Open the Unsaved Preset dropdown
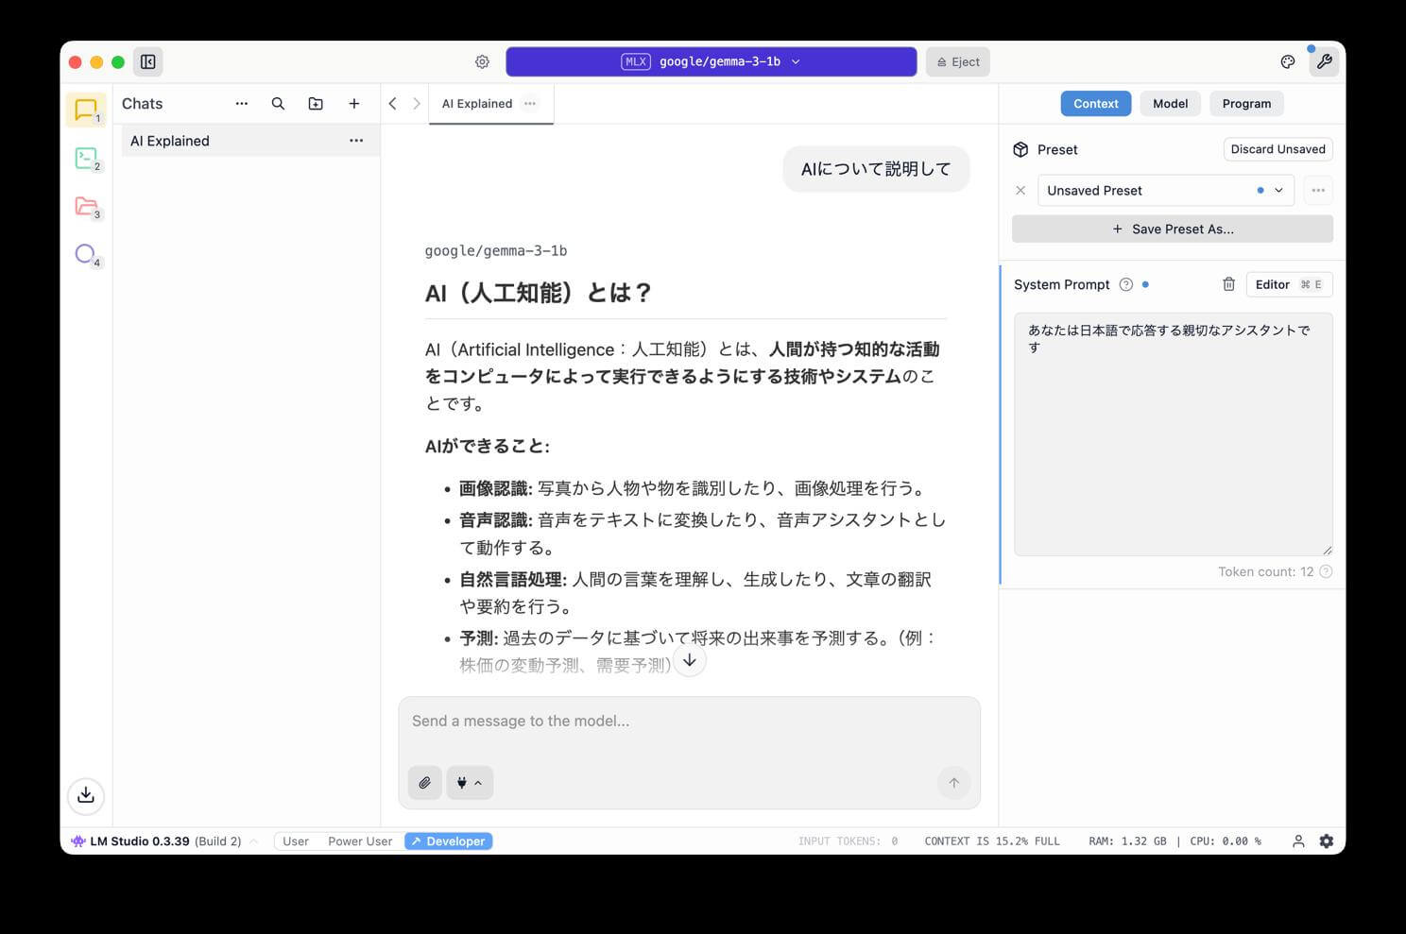Screen dimensions: 1406x934 (x=1164, y=191)
